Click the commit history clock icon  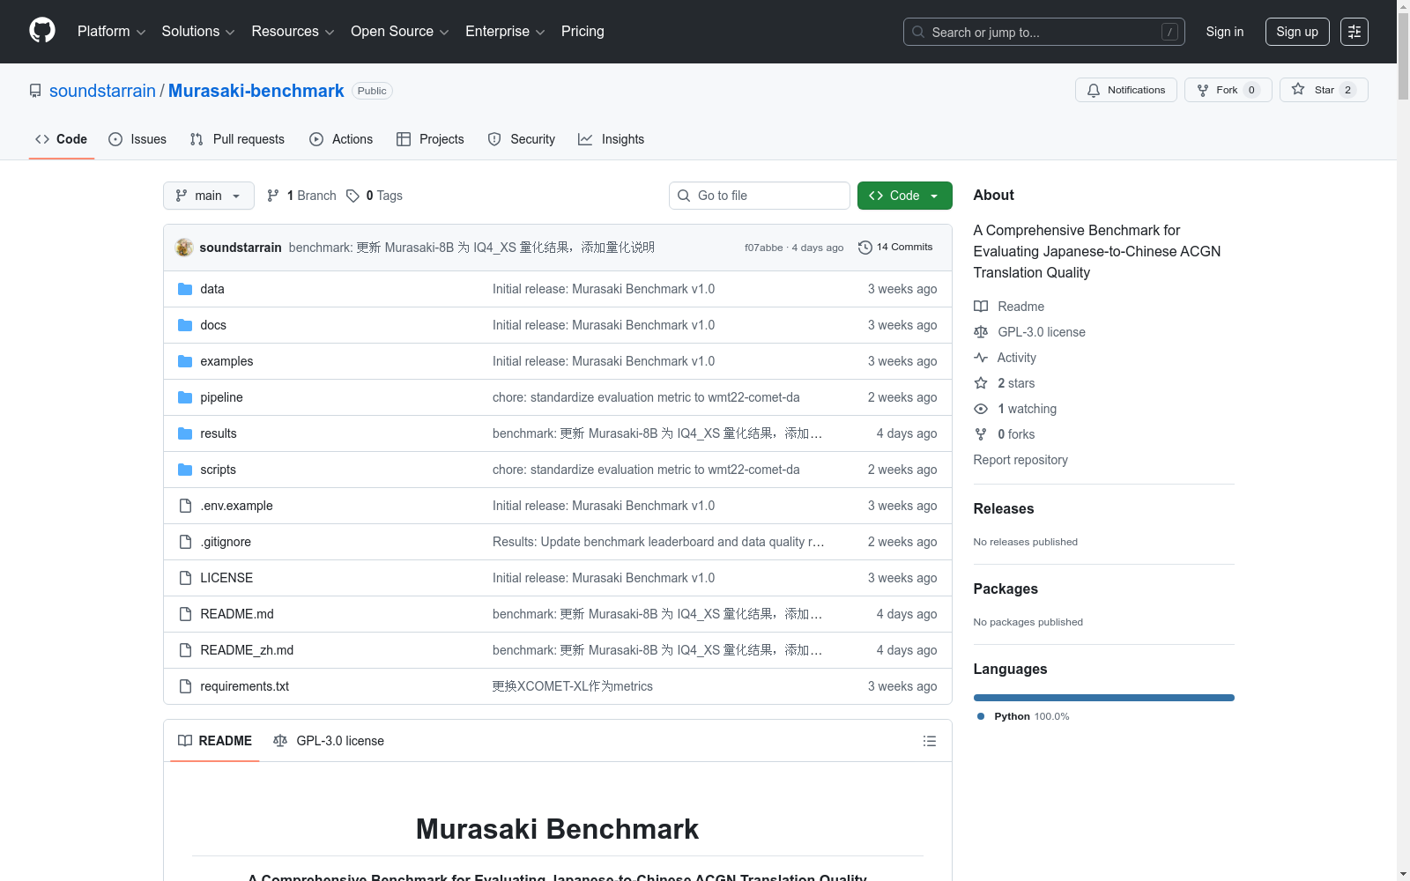(x=865, y=248)
